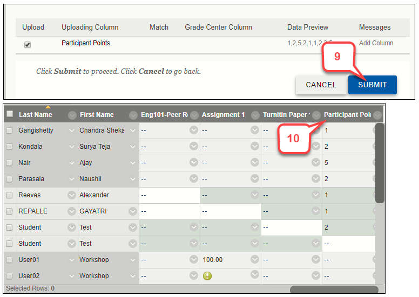Click the yellow needs-grading icon for User02
Viewport: 419px width, 297px height.
tap(207, 276)
